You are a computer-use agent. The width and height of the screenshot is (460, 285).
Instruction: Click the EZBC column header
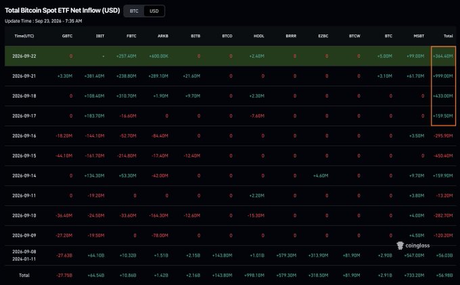tap(323, 36)
